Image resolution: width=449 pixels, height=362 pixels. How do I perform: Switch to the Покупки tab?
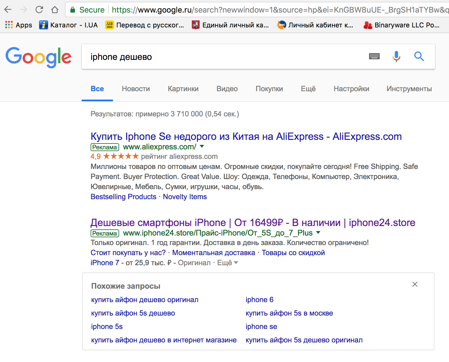(x=269, y=89)
